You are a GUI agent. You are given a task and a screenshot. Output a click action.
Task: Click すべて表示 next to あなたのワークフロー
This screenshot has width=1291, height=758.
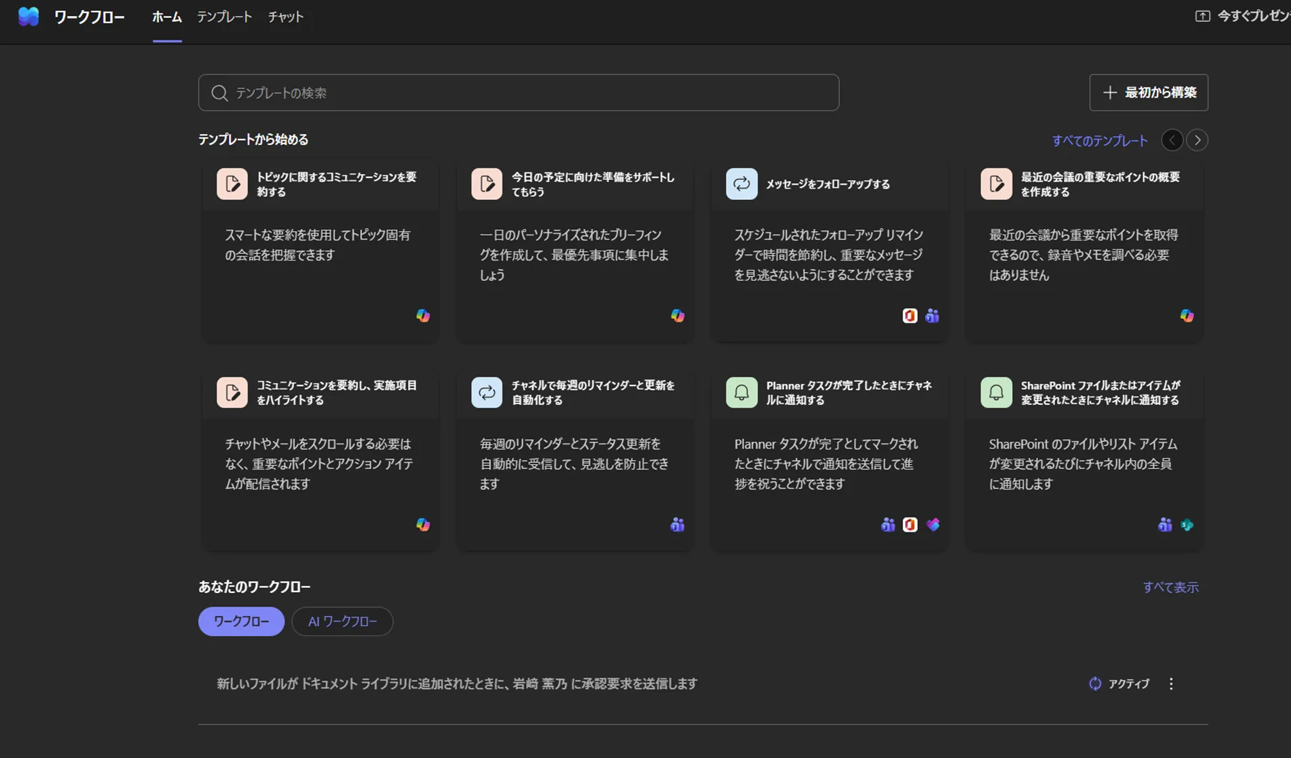coord(1171,587)
